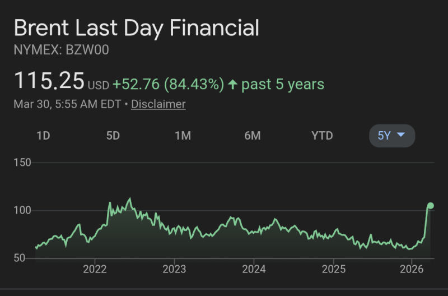448x296 pixels.
Task: Click the Brent Last Day Financial title
Action: click(136, 28)
